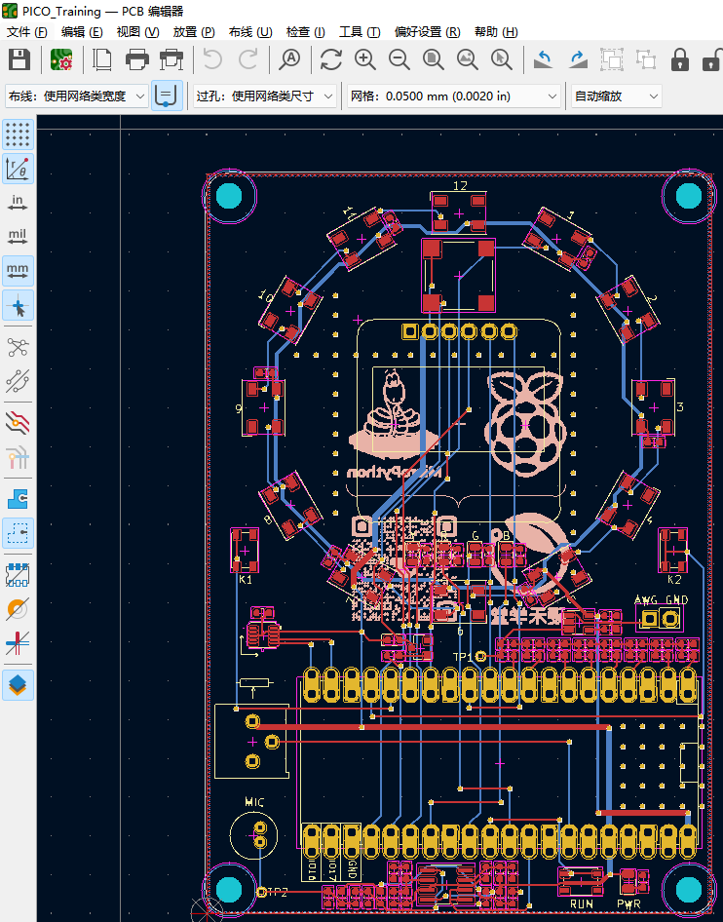723x922 pixels.
Task: Open the 文件 (F) menu
Action: (26, 32)
